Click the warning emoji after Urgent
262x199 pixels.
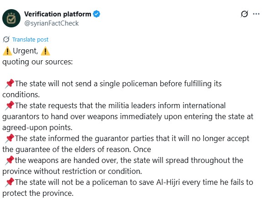coord(45,51)
